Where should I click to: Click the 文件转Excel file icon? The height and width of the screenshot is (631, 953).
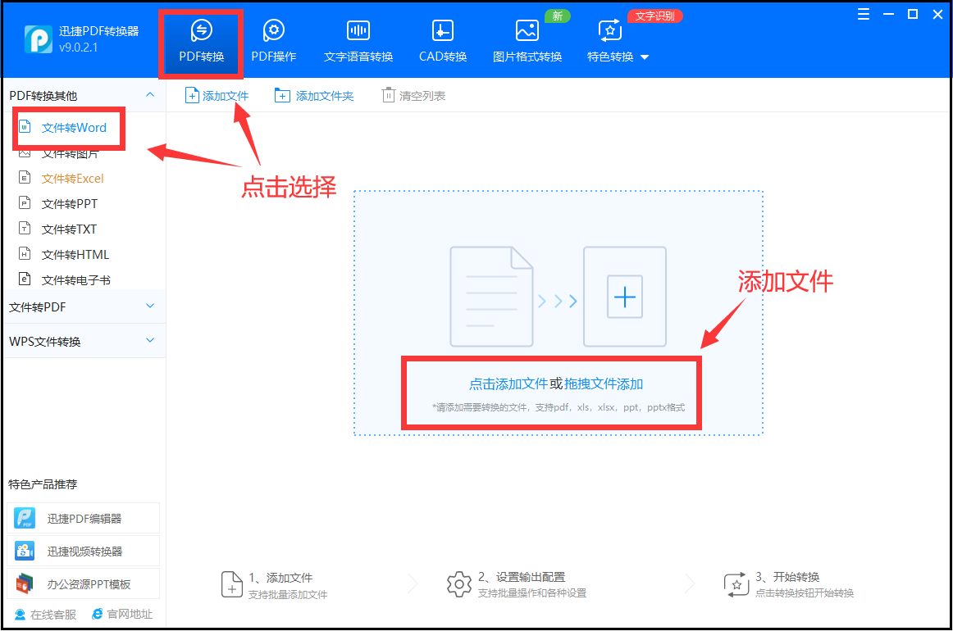pos(25,178)
